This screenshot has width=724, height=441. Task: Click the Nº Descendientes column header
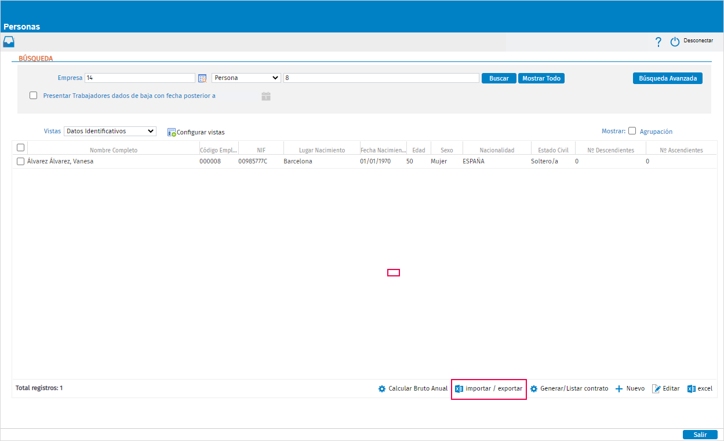[x=610, y=150]
